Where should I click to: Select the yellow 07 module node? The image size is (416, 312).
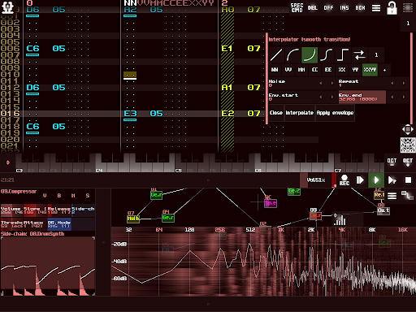tap(133, 219)
